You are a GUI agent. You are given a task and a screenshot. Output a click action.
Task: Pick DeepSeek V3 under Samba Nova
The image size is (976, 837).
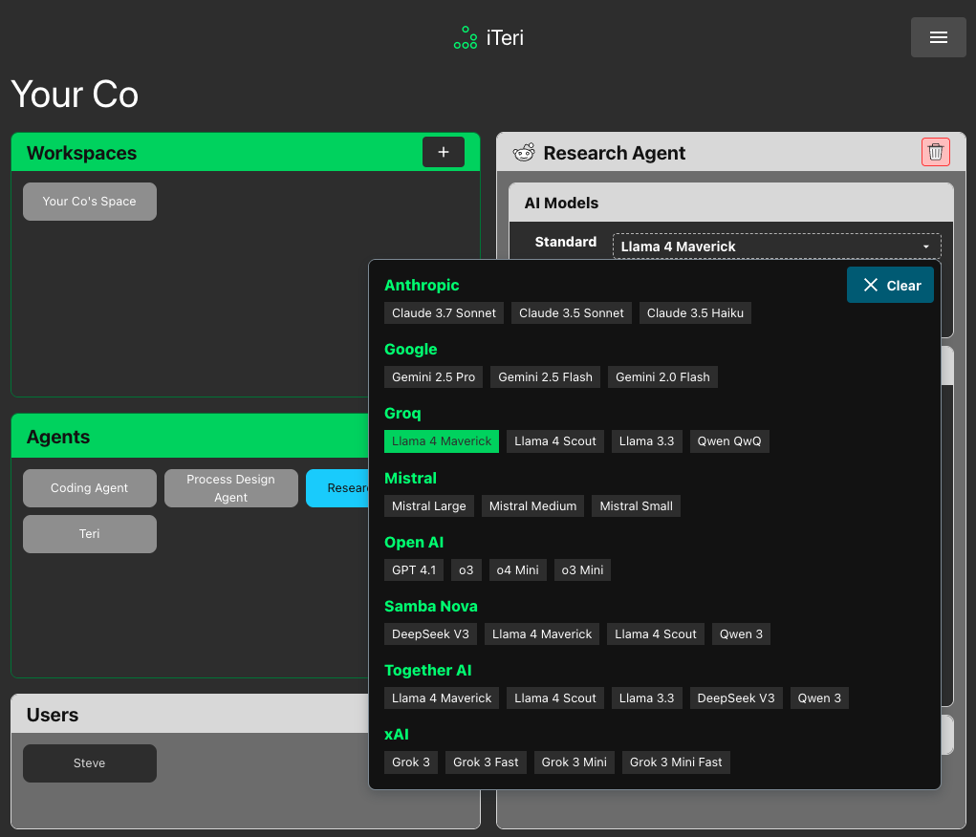pos(430,633)
